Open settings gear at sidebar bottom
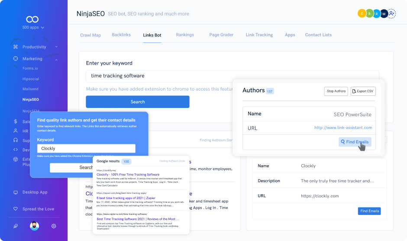Viewport: 407px width, 241px height. (x=54, y=226)
